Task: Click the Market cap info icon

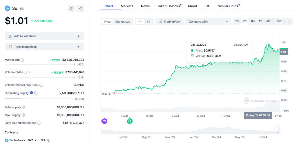Action: [x=22, y=60]
